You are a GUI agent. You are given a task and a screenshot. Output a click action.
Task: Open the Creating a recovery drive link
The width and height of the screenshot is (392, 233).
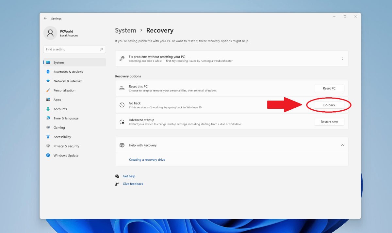[147, 159]
